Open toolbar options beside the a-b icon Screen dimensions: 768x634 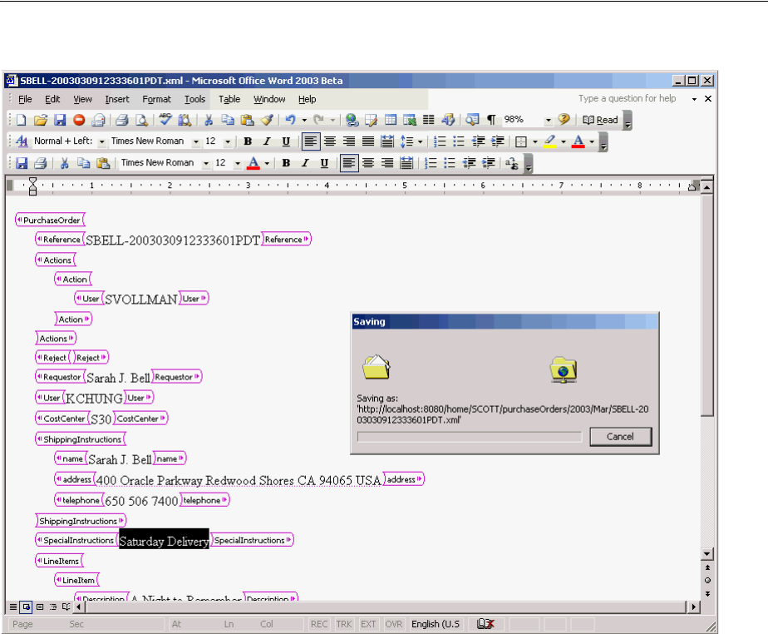pyautogui.click(x=529, y=164)
